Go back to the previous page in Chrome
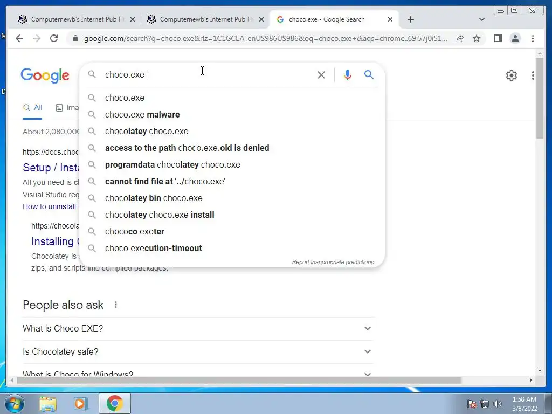 click(x=19, y=38)
